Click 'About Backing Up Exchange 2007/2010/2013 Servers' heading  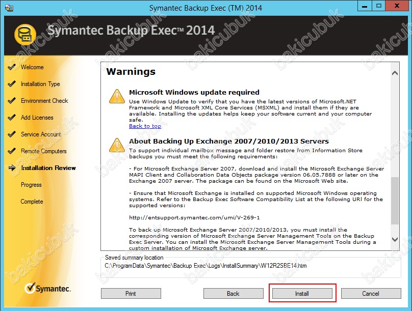(x=229, y=142)
